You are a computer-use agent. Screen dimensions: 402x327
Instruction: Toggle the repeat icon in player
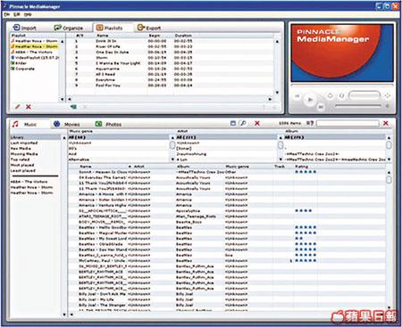330,95
